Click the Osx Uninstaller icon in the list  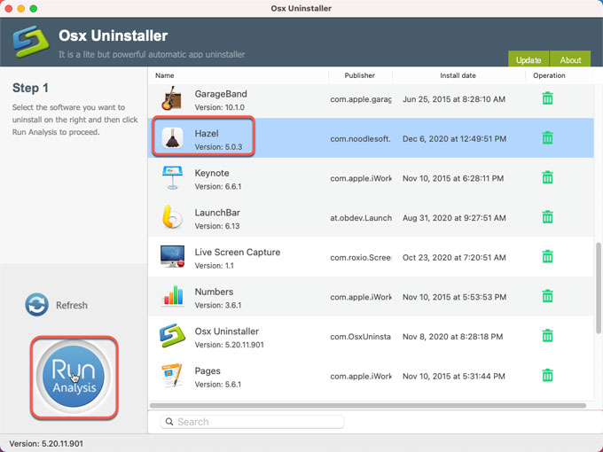pyautogui.click(x=172, y=336)
